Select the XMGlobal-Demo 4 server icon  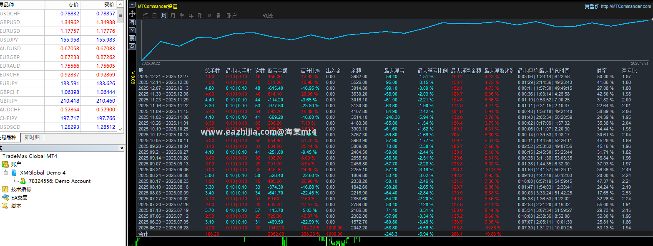click(14, 172)
